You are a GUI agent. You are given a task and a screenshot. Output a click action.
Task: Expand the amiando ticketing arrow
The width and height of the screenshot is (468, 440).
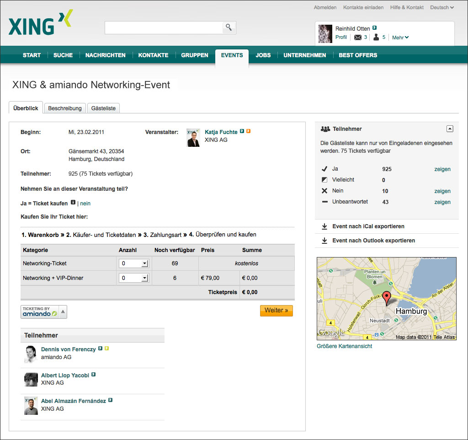[x=63, y=312]
